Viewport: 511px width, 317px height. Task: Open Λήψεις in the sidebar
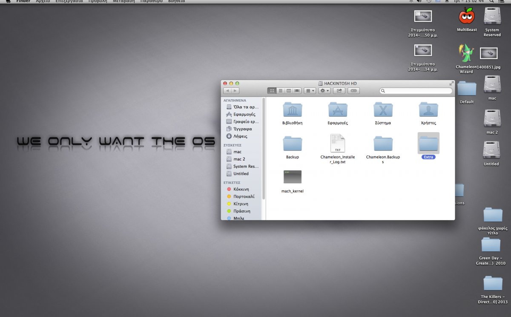[x=237, y=136]
